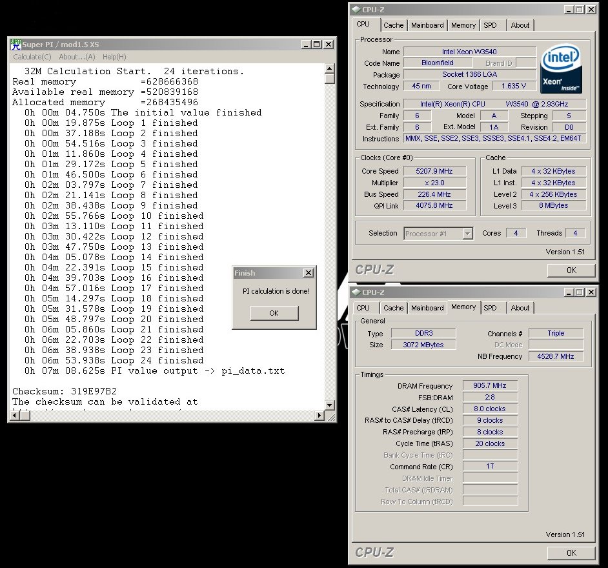Screen dimensions: 608x568
Task: Click Super PI vertical scrollbar up arrow
Action: click(330, 68)
